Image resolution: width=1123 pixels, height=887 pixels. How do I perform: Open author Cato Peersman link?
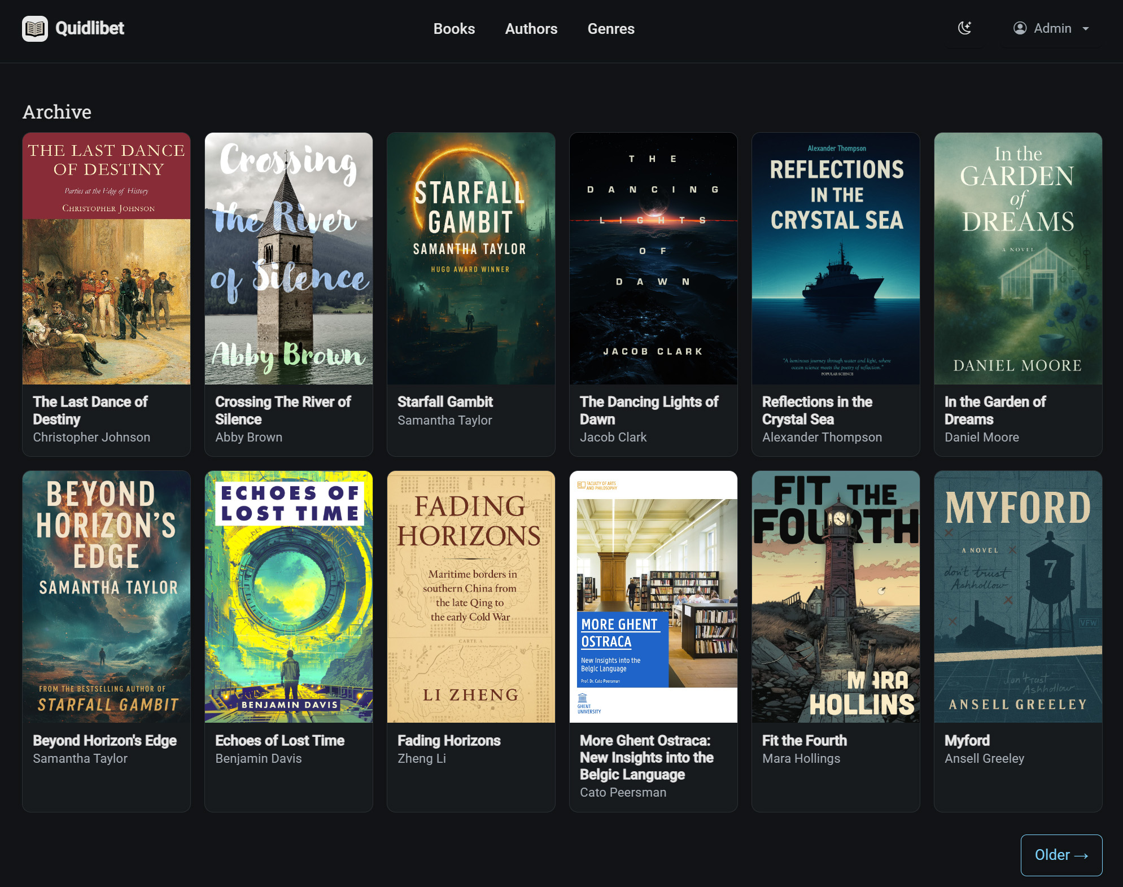[623, 792]
